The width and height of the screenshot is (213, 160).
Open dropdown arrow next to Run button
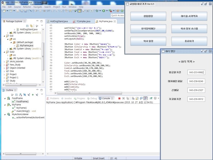pos(107,11)
